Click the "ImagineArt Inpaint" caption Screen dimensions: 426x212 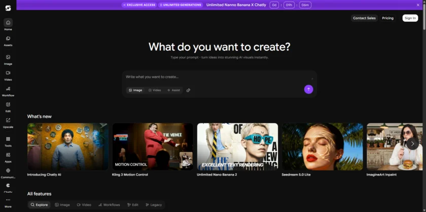(x=381, y=175)
